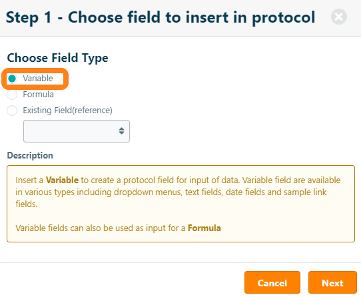Click the bold Variable word in description
The image size is (361, 297).
(62, 180)
